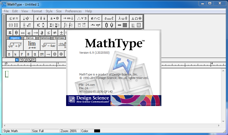The height and width of the screenshot is (135, 228).
Task: Insert the circled times symbol
Action: coord(55,54)
